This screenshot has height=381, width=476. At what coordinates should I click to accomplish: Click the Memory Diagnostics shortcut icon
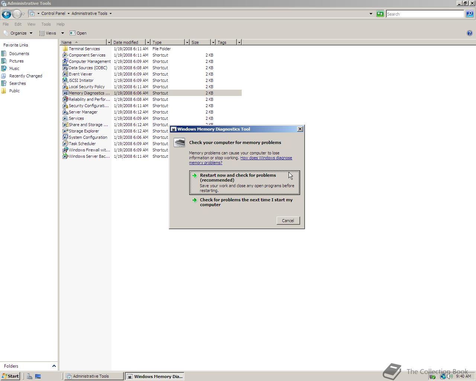[65, 93]
